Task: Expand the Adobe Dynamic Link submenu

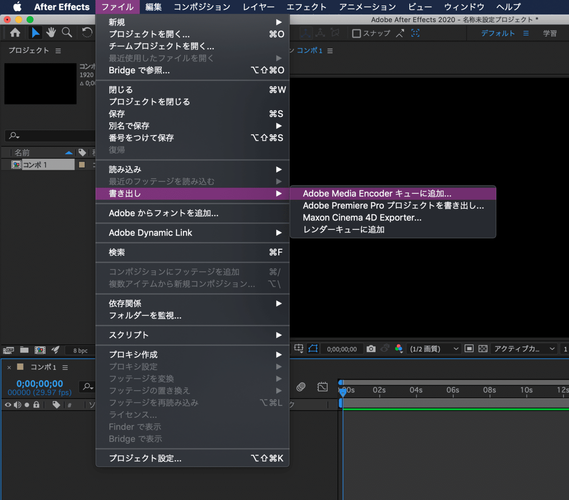Action: click(x=192, y=233)
